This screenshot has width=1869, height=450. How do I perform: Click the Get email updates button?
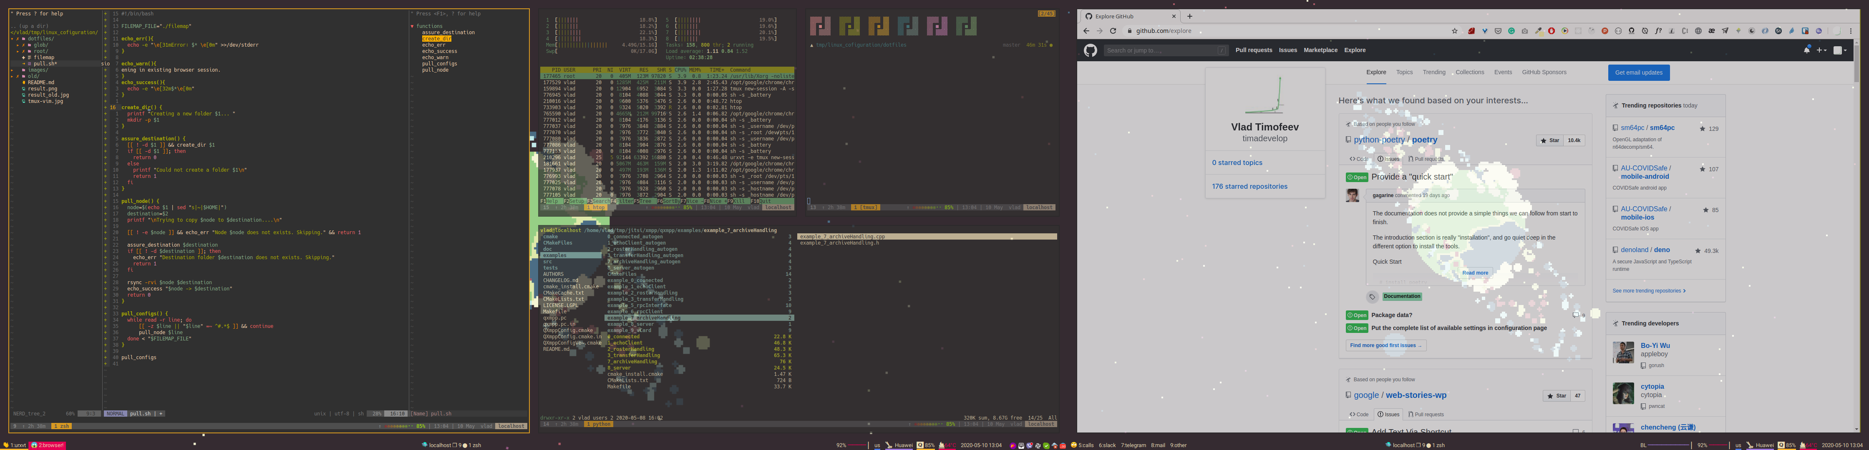click(1638, 72)
